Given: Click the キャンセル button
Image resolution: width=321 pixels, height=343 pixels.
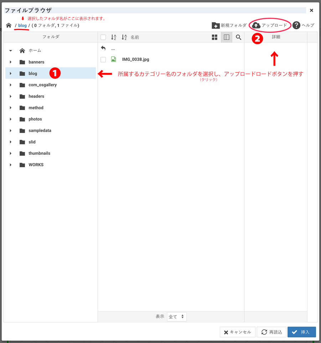Looking at the screenshot, I should [237, 332].
